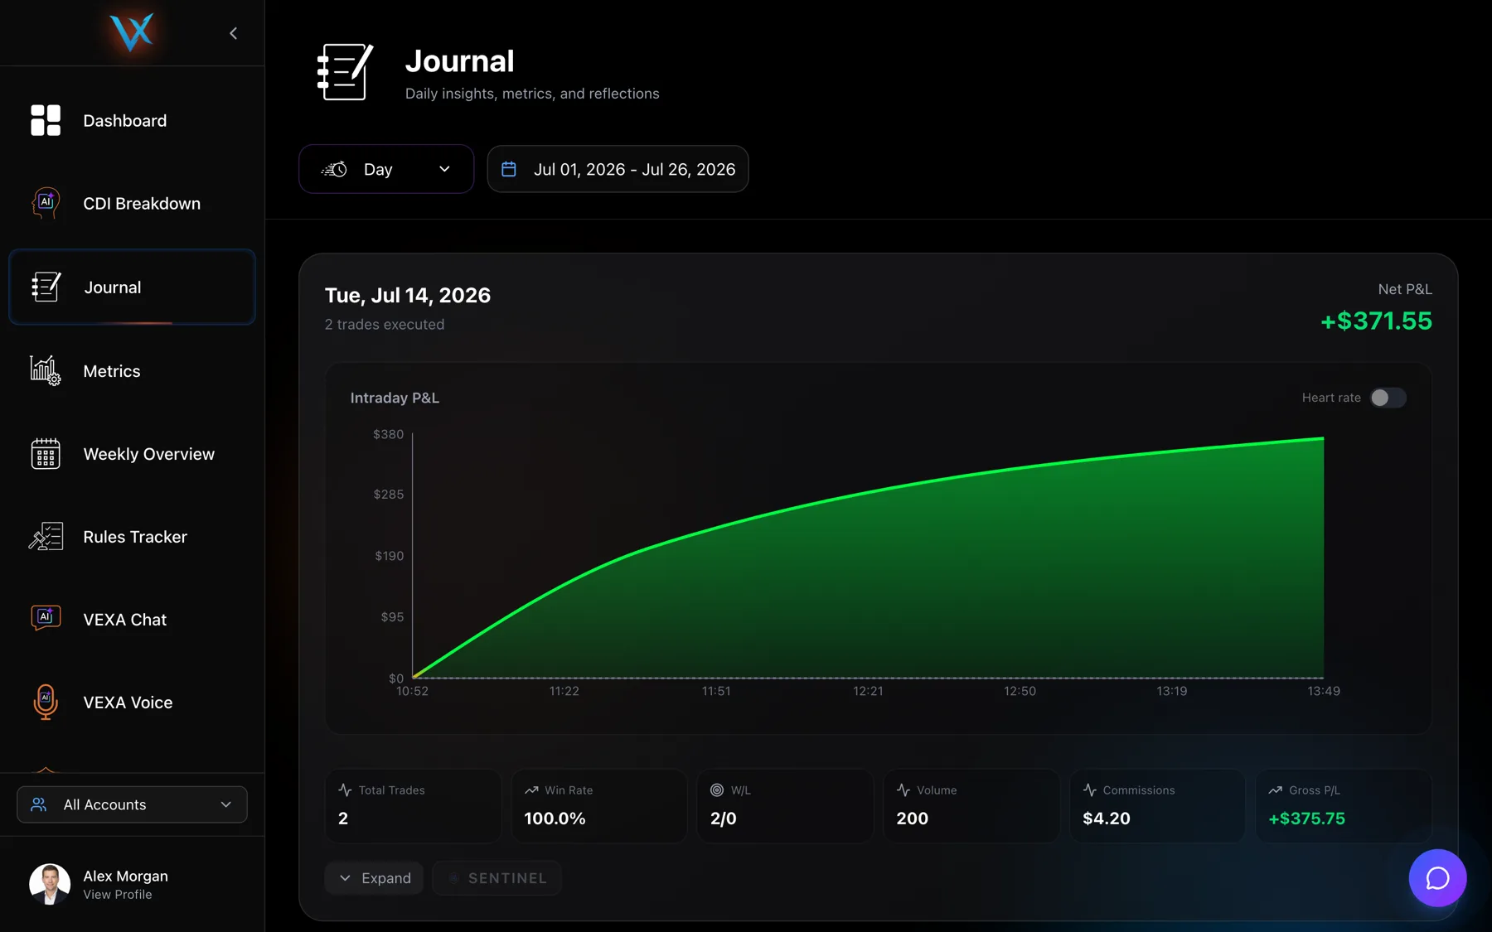Click the users icon in All Accounts
This screenshot has width=1492, height=932.
[39, 804]
